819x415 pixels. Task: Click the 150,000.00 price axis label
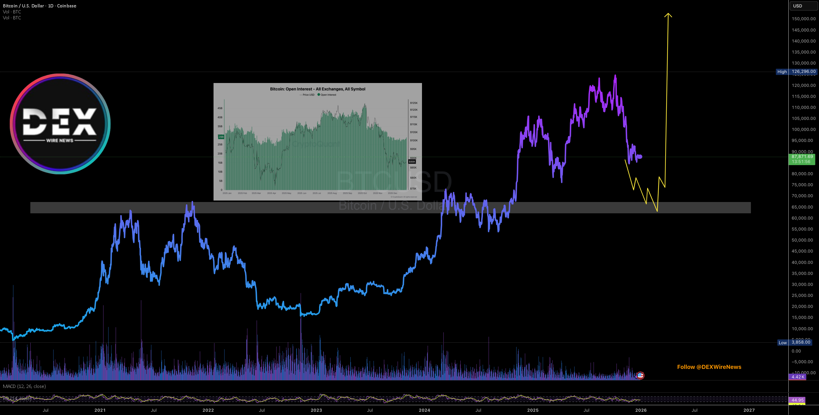click(x=804, y=19)
